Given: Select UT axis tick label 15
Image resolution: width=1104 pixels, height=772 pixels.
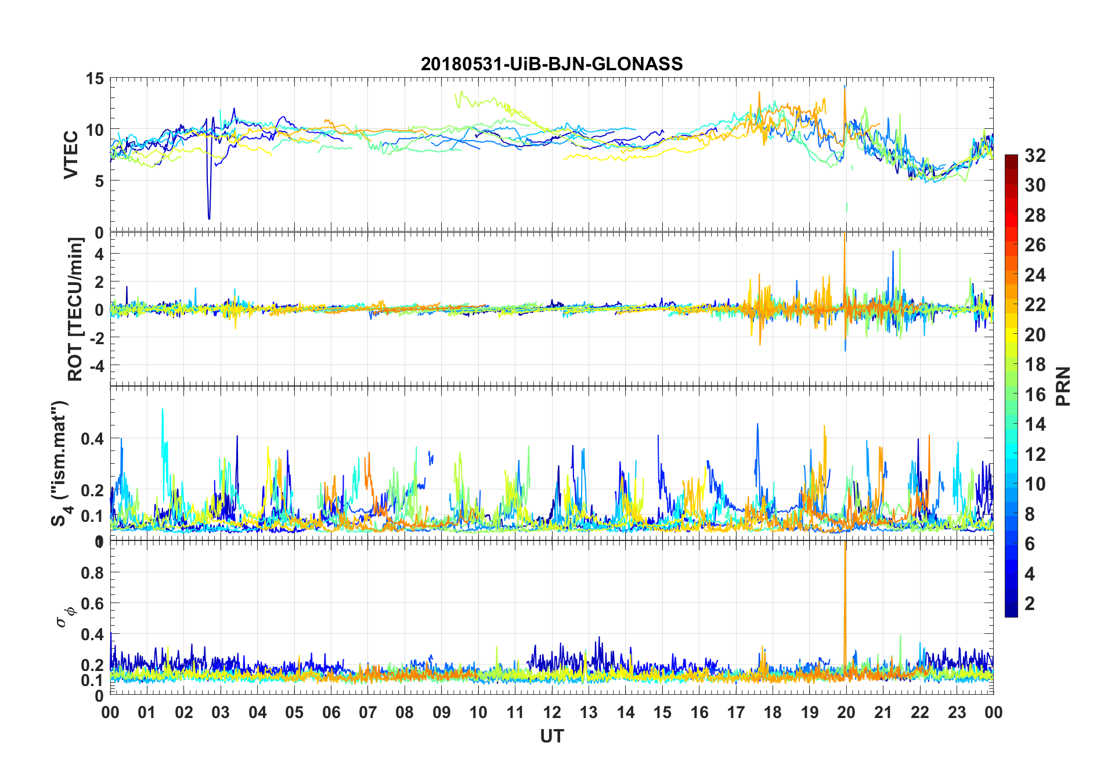Looking at the screenshot, I should (662, 712).
